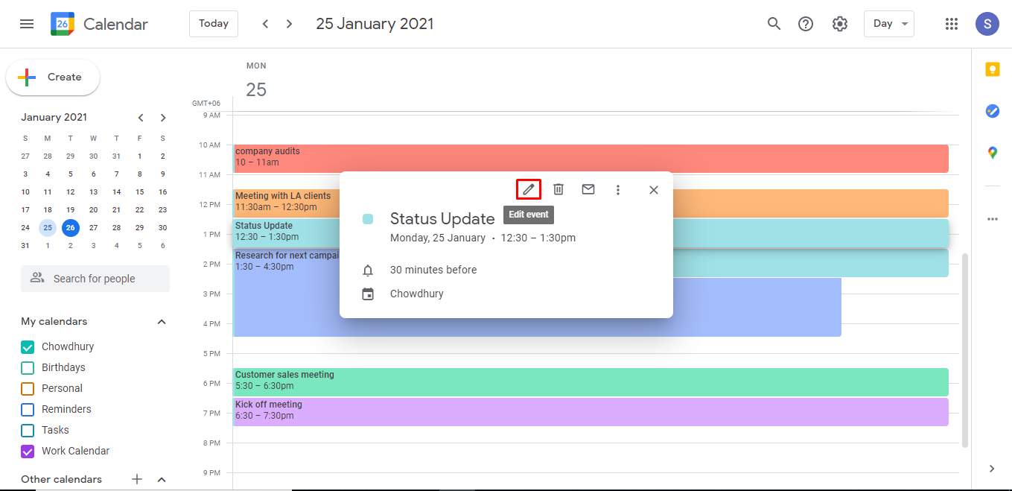The width and height of the screenshot is (1012, 491).
Task: Open the search icon in header
Action: coord(774,24)
